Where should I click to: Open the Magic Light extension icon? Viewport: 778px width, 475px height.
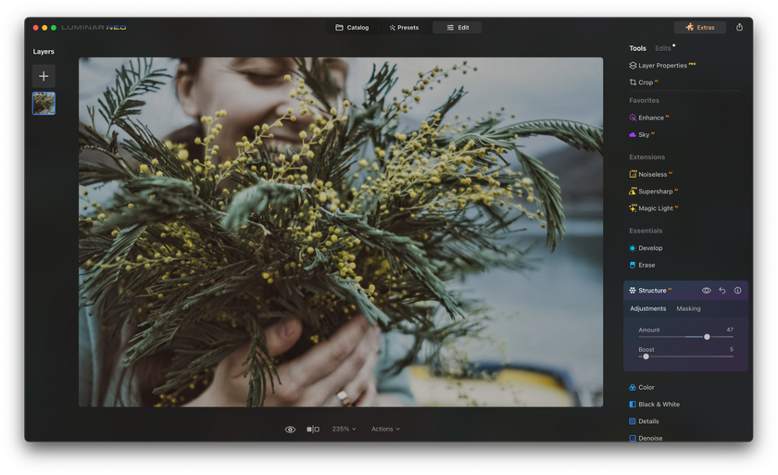(633, 207)
